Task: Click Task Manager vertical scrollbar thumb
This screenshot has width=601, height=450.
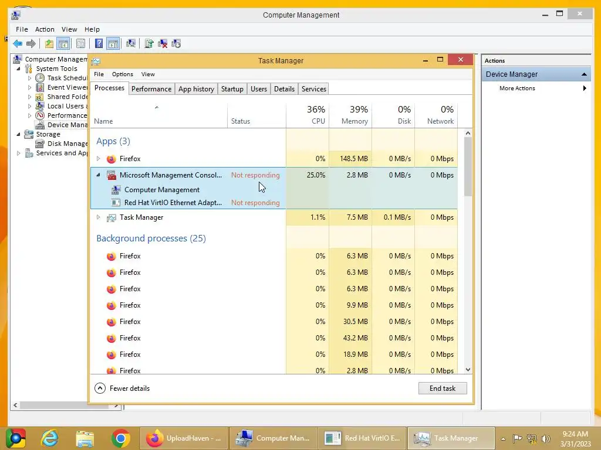Action: coord(468,167)
